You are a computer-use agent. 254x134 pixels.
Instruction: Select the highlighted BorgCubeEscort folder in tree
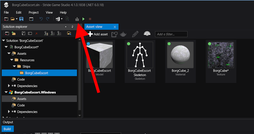(39, 73)
